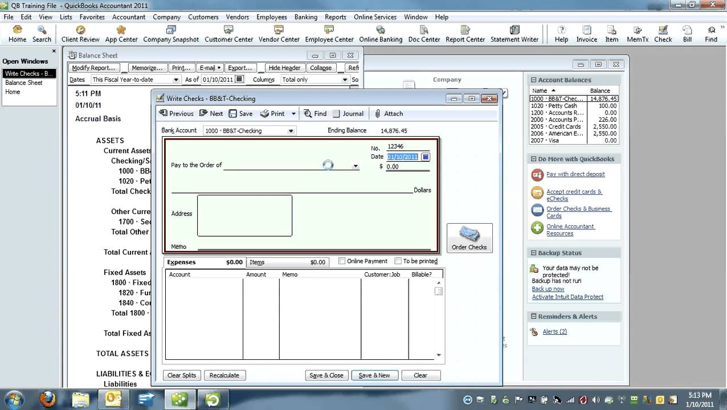Viewport: 727px width, 410px height.
Task: Click the check amount field
Action: pos(407,167)
